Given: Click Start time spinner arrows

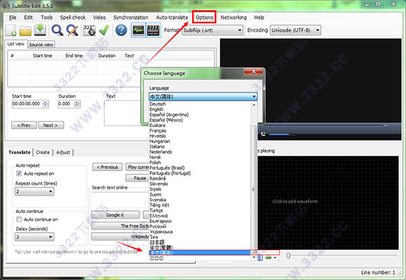Looking at the screenshot, I should tap(46, 103).
